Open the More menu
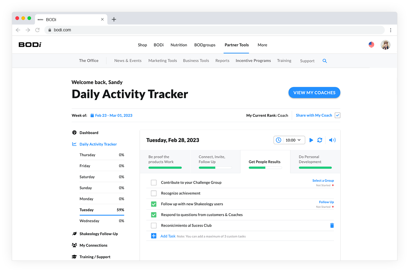 click(x=263, y=45)
